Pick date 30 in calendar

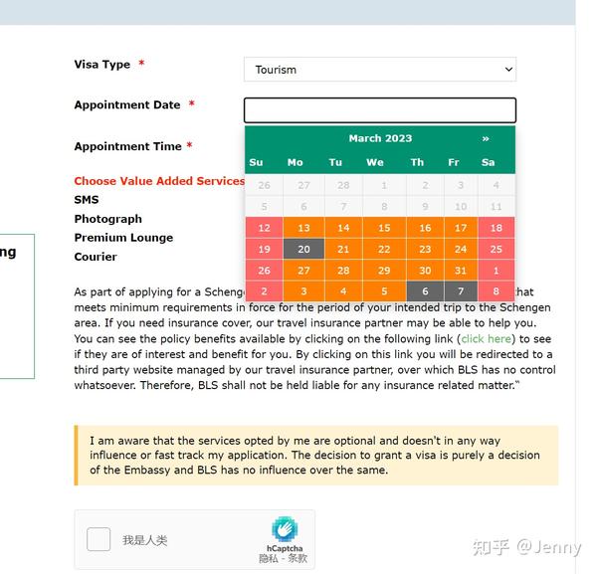point(425,271)
